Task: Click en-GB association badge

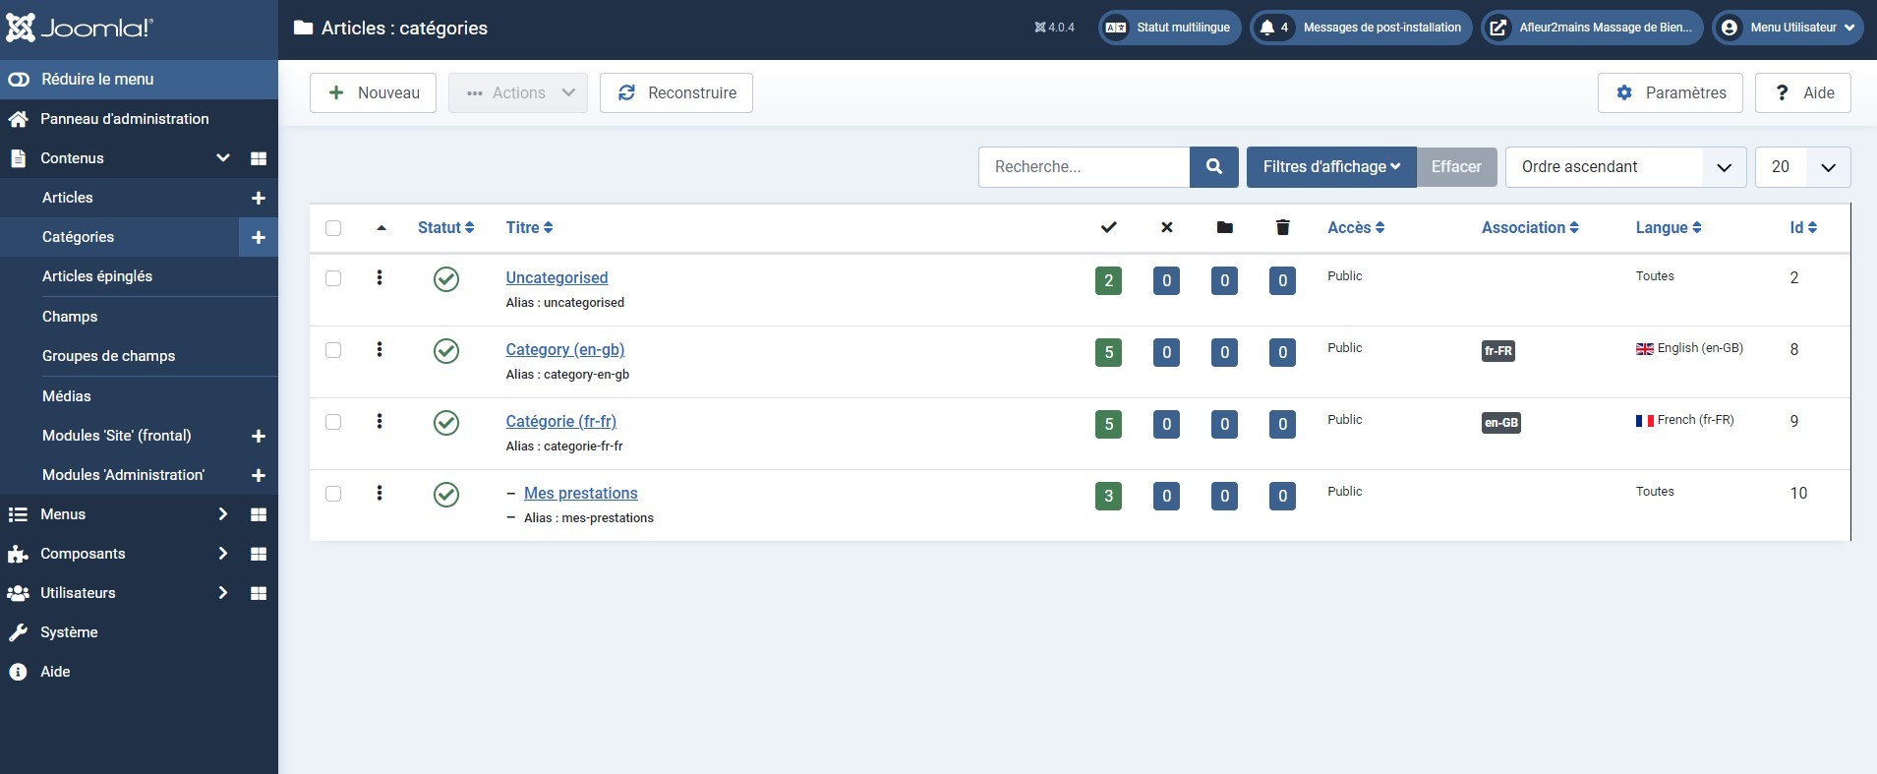Action: 1501,423
